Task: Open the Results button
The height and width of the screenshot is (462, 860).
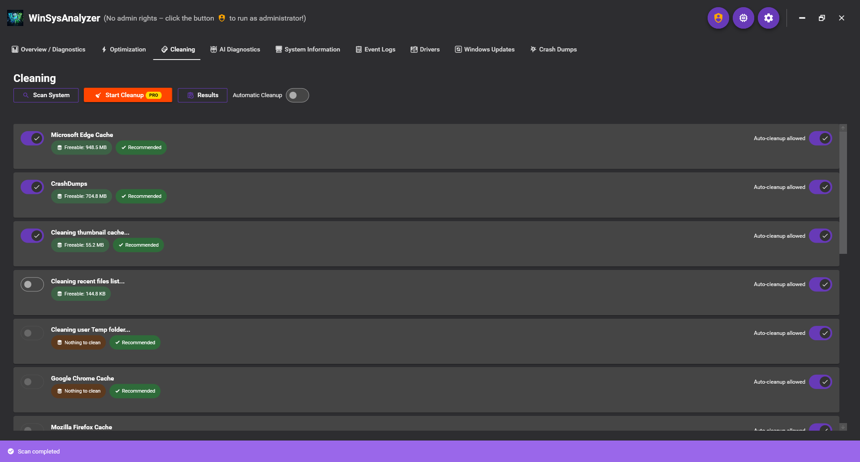Action: pyautogui.click(x=203, y=95)
